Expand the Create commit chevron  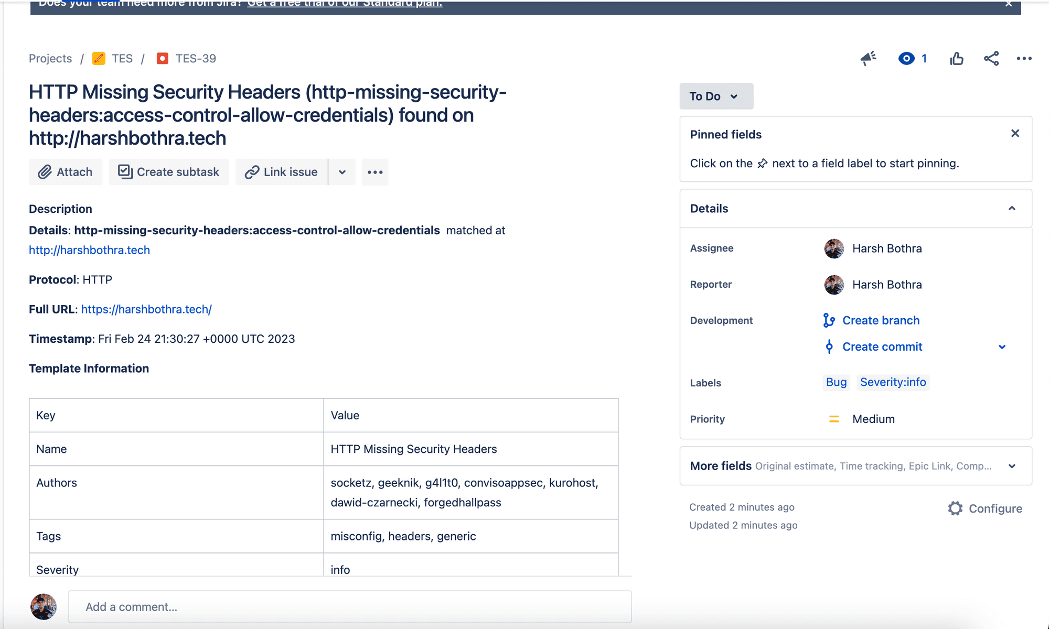(1002, 347)
